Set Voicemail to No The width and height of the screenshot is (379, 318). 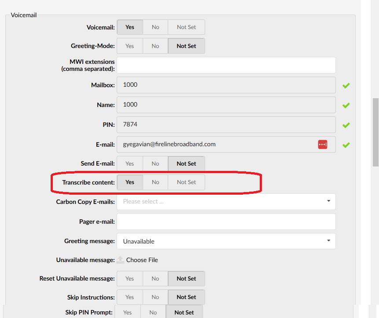[155, 27]
